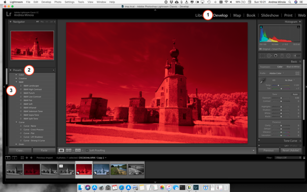Switch to the Map module
This screenshot has height=192, width=307.
click(x=237, y=15)
